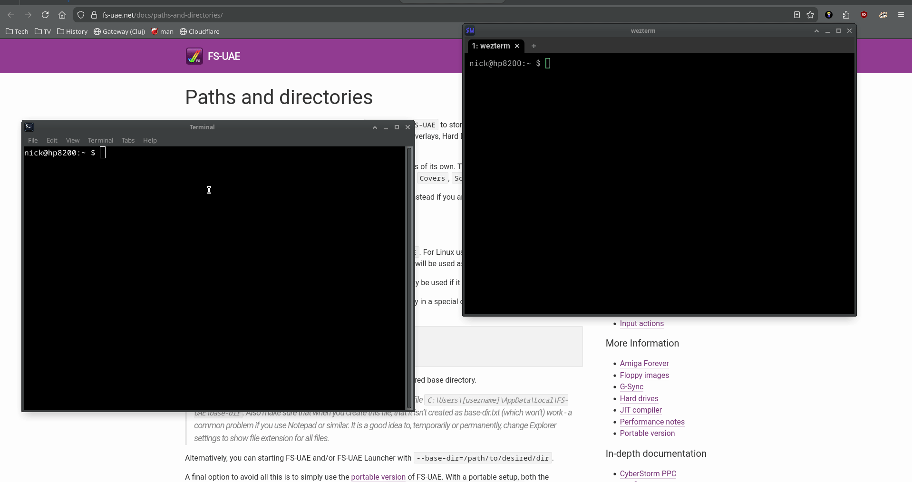Open the uBlock Origin extension icon
The image size is (912, 482).
(864, 15)
